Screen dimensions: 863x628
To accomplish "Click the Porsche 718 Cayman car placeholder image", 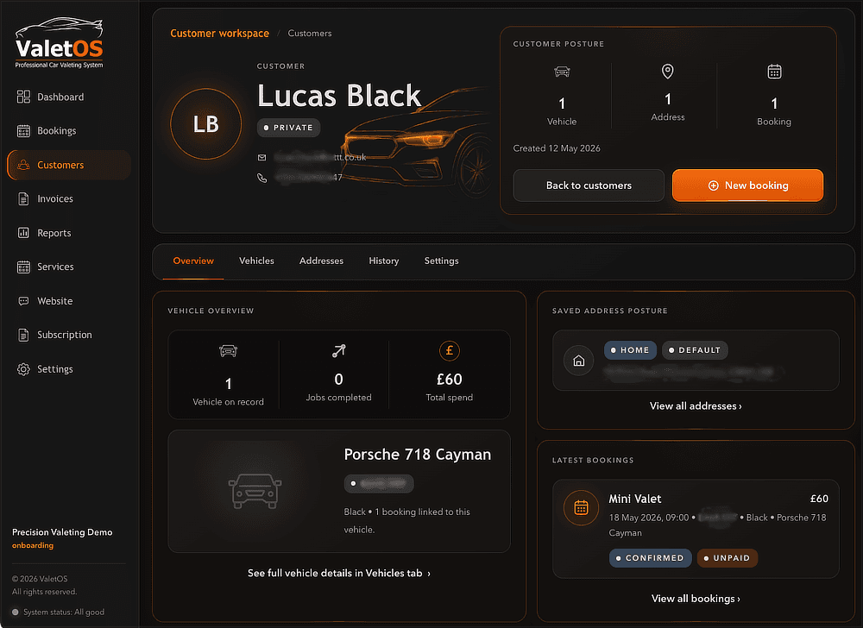I will point(255,491).
